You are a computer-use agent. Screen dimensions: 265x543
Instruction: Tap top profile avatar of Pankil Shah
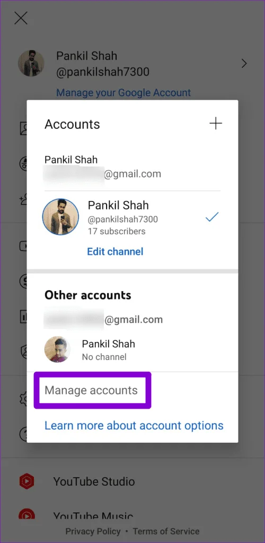[x=31, y=64]
